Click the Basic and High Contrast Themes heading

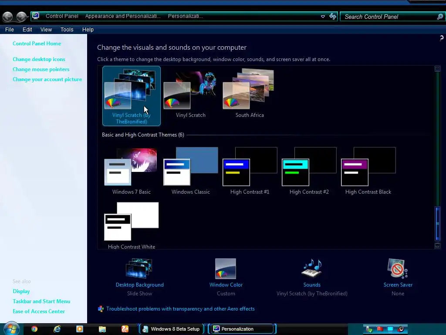[143, 135]
